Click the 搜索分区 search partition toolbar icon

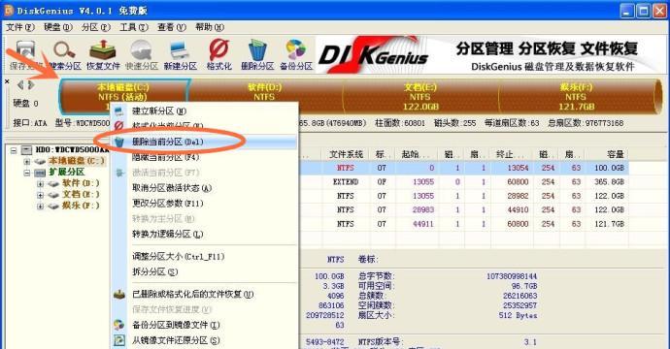(64, 54)
